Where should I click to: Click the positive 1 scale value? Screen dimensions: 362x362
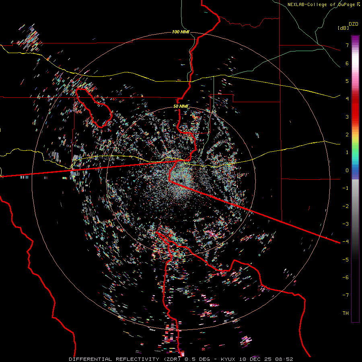pyautogui.click(x=347, y=152)
